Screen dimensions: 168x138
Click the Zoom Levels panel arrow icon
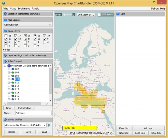pos(6,31)
